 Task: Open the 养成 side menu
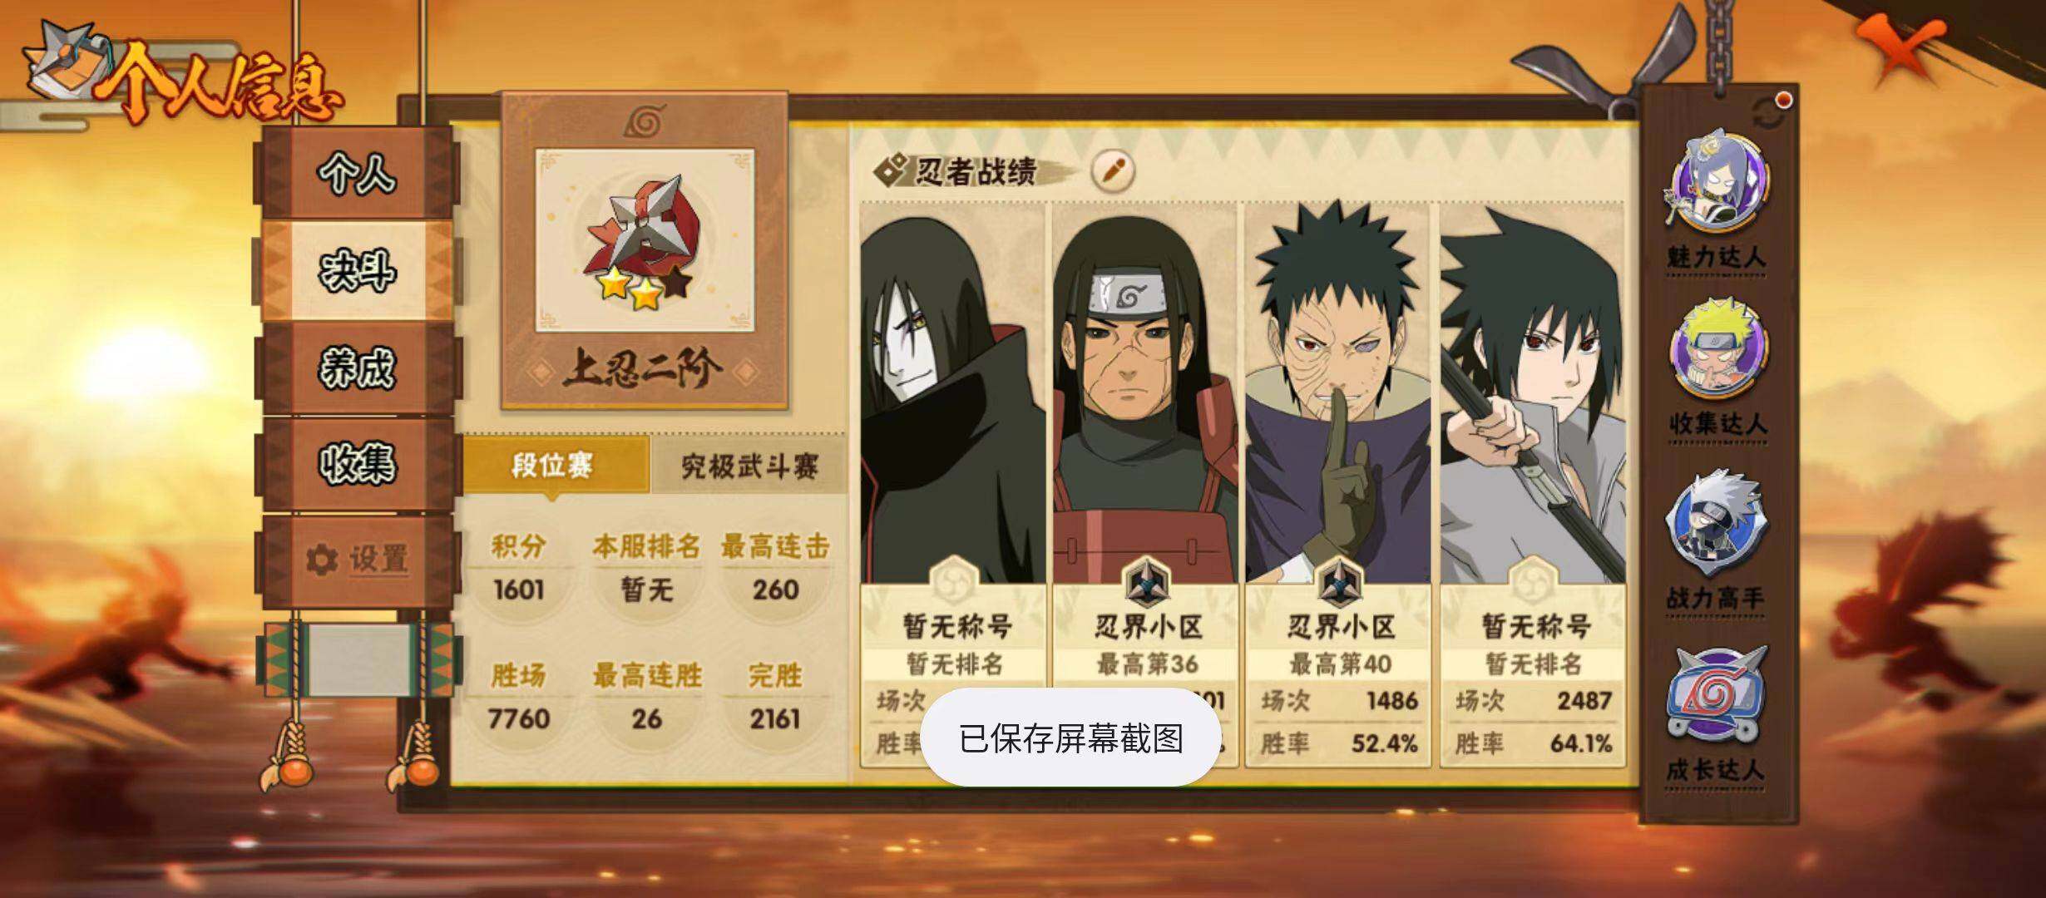pyautogui.click(x=358, y=368)
